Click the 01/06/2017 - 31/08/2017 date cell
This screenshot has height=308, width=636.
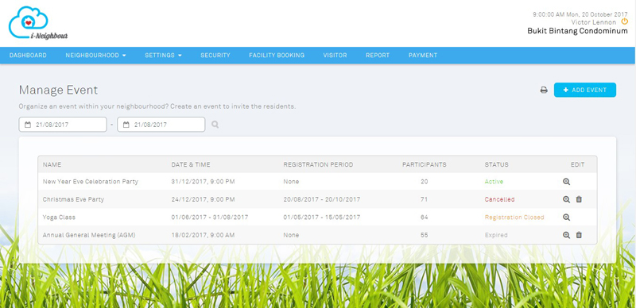point(210,218)
